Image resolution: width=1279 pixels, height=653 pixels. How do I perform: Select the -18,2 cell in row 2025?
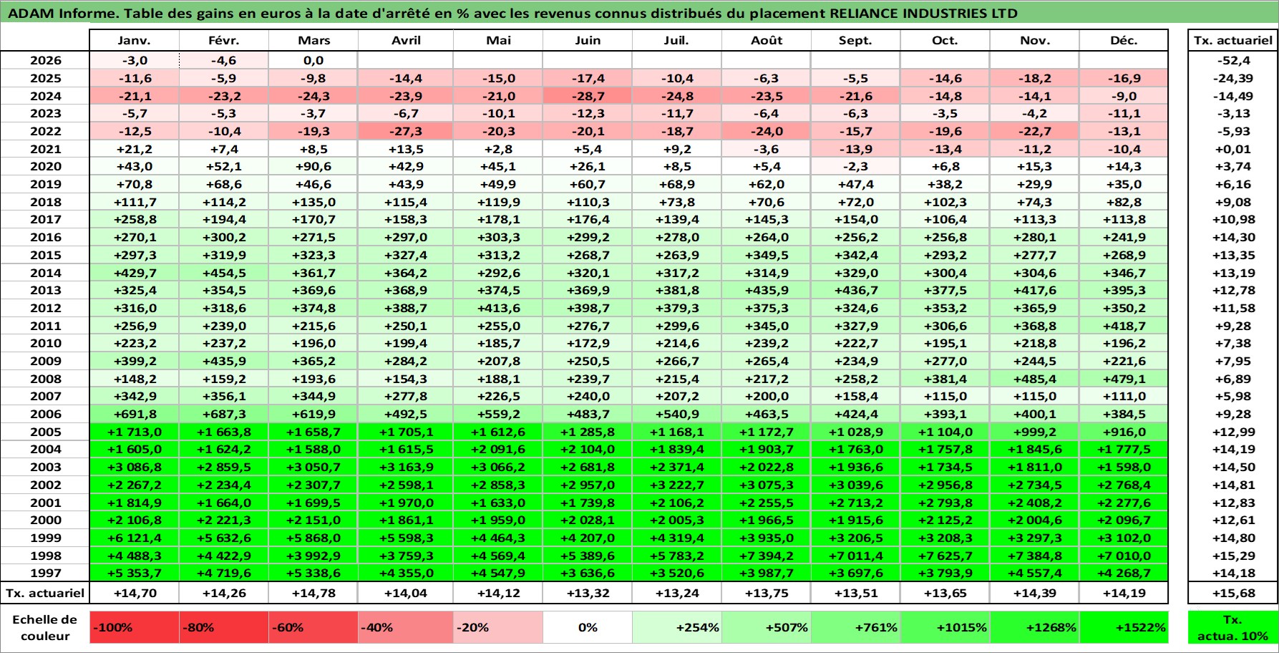pos(1034,78)
